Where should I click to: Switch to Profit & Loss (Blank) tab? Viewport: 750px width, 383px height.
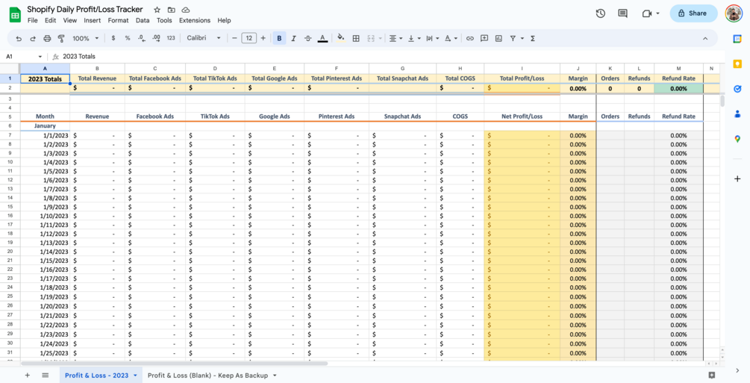[207, 376]
